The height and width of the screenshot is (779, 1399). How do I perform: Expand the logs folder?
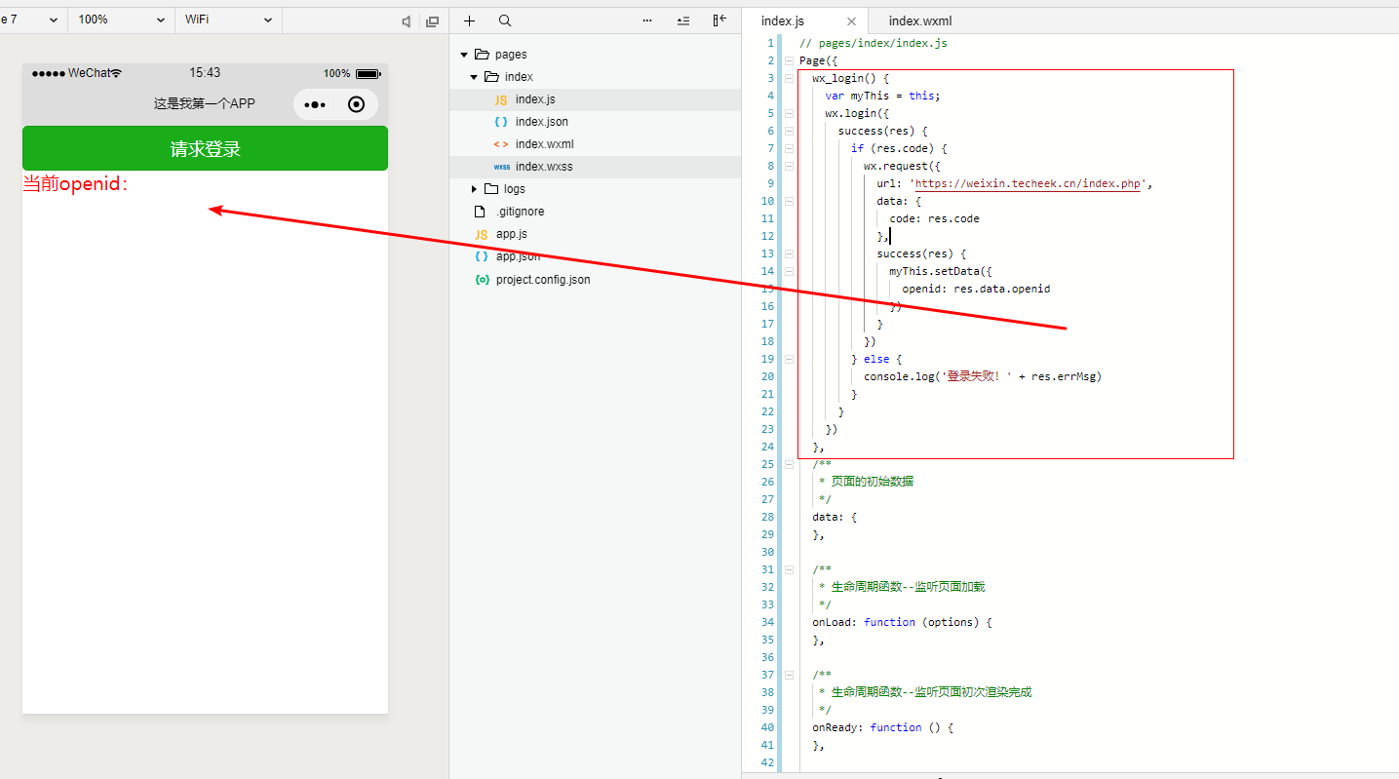tap(475, 189)
